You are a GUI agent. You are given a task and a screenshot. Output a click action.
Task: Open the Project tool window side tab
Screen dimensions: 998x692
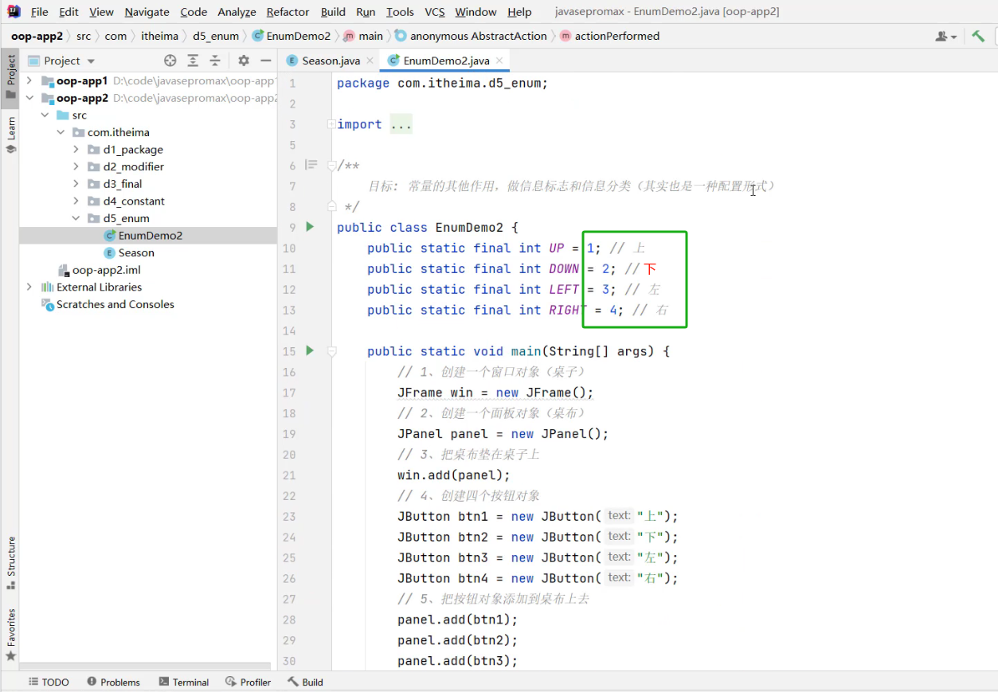click(x=10, y=76)
